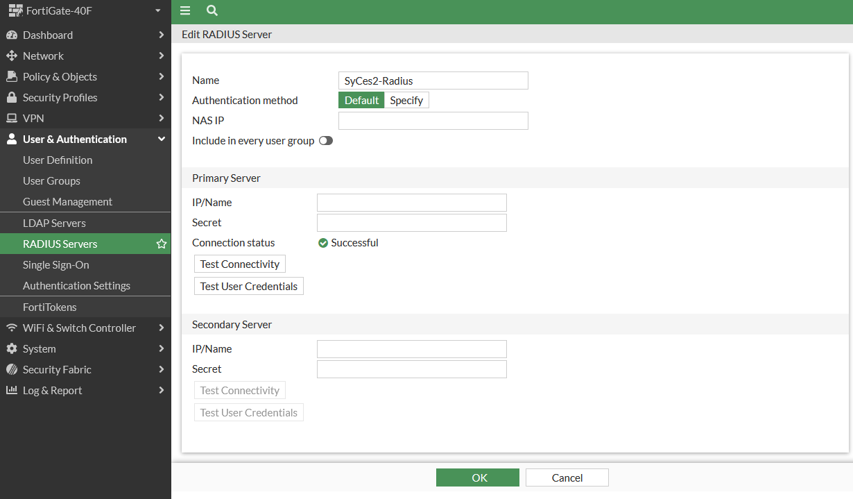The width and height of the screenshot is (853, 499).
Task: Click the FortiGate logo icon
Action: [x=15, y=11]
